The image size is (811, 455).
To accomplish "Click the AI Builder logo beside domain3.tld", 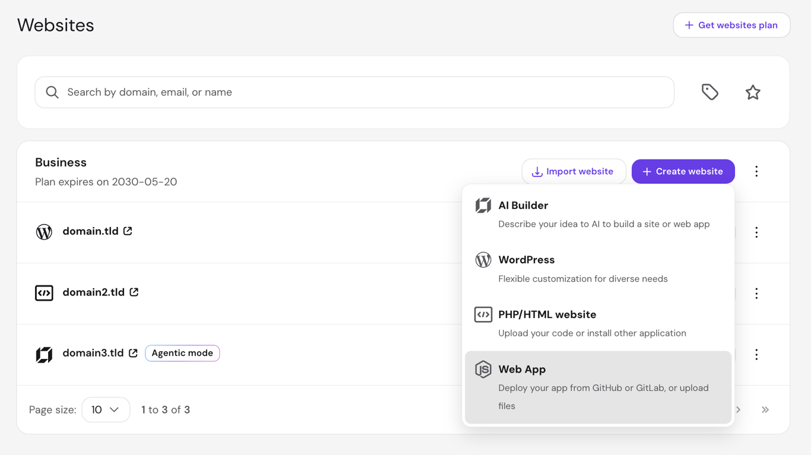I will tap(44, 354).
